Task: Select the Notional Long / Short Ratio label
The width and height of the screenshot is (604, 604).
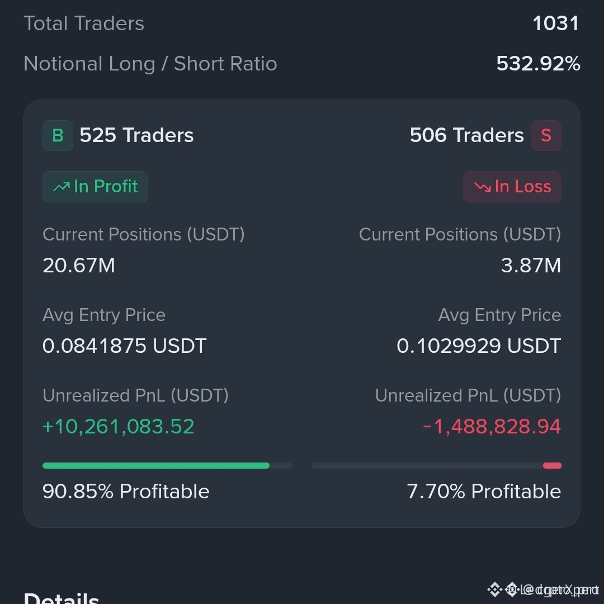Action: click(150, 64)
